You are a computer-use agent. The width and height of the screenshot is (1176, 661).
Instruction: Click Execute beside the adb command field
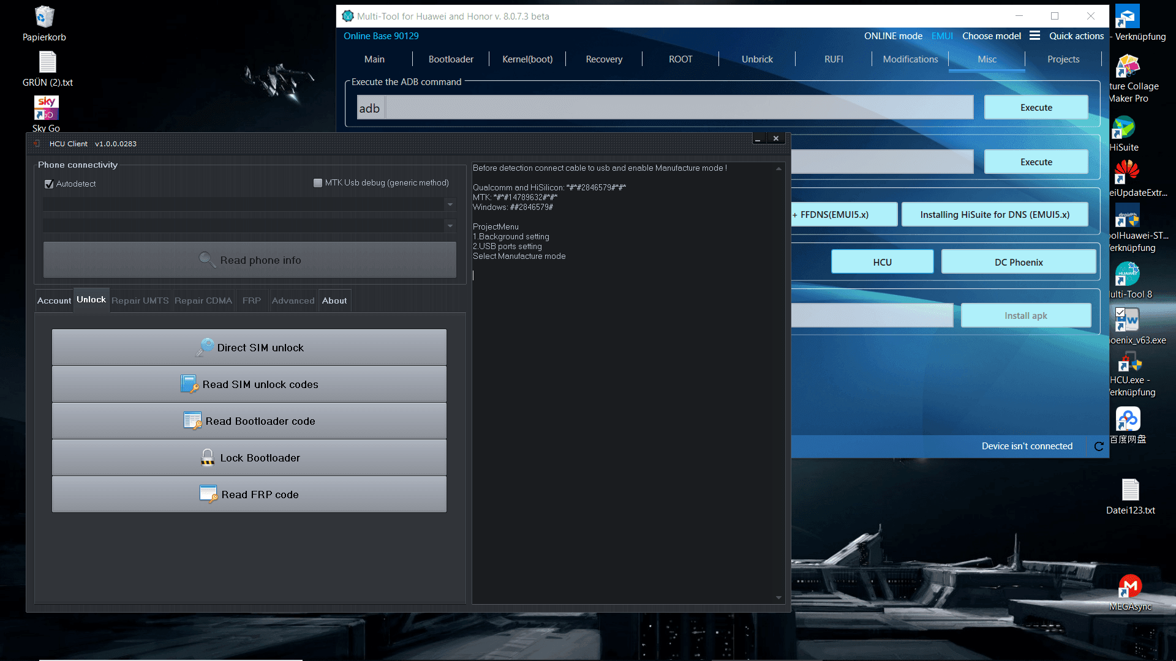[x=1036, y=108]
